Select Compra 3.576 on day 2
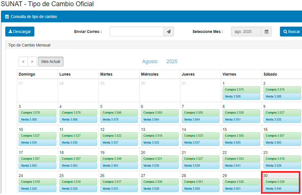Image resolution: width=302 pixels, height=195 pixels. (x=282, y=89)
